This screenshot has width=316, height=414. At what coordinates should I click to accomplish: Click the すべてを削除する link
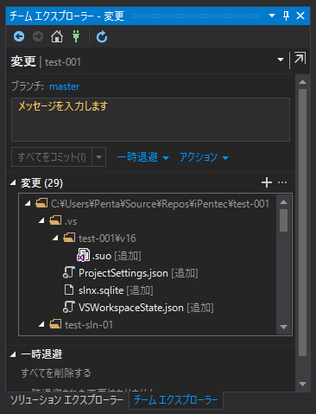[x=56, y=373]
